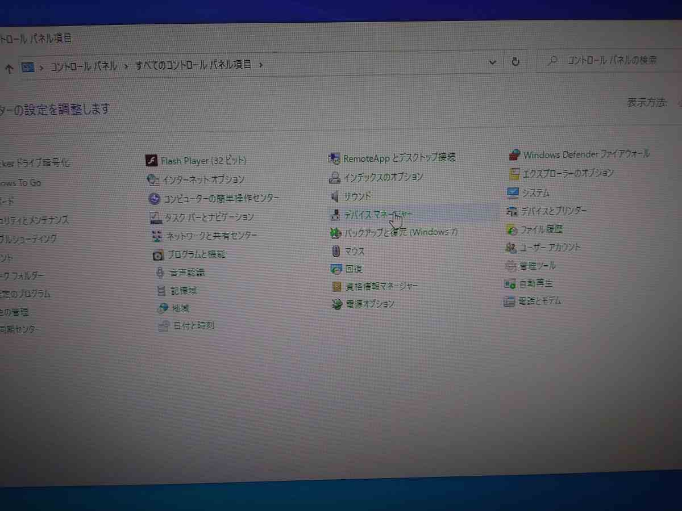Open the ネットワークと共有センター icon
Screen dimensions: 682x511
(157, 235)
